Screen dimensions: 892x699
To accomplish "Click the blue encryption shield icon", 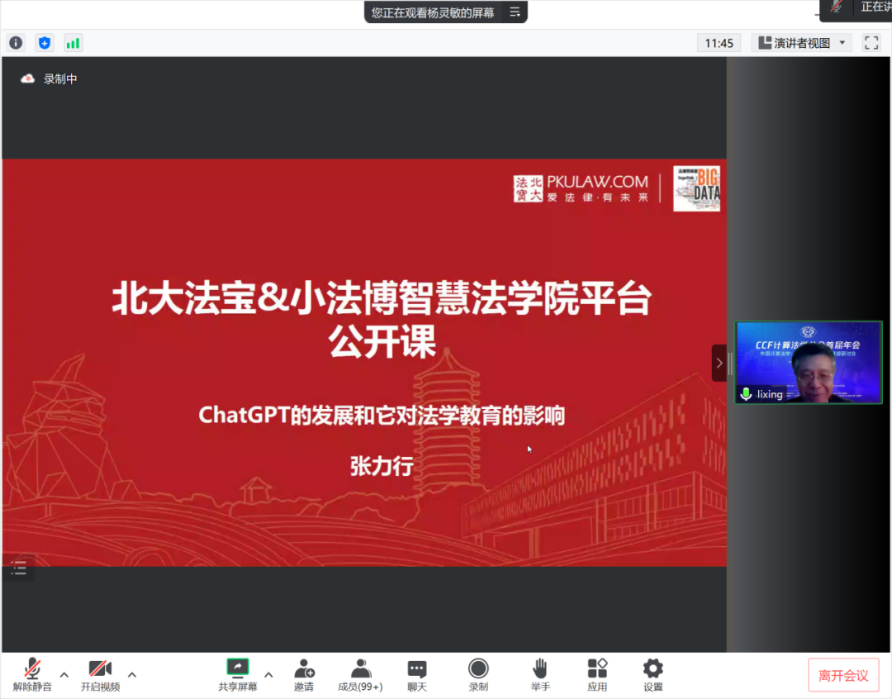I will click(45, 43).
